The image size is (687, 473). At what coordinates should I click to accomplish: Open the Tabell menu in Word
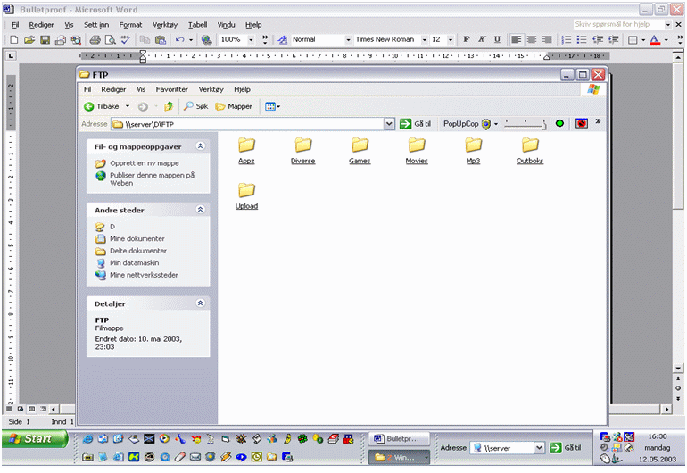197,25
